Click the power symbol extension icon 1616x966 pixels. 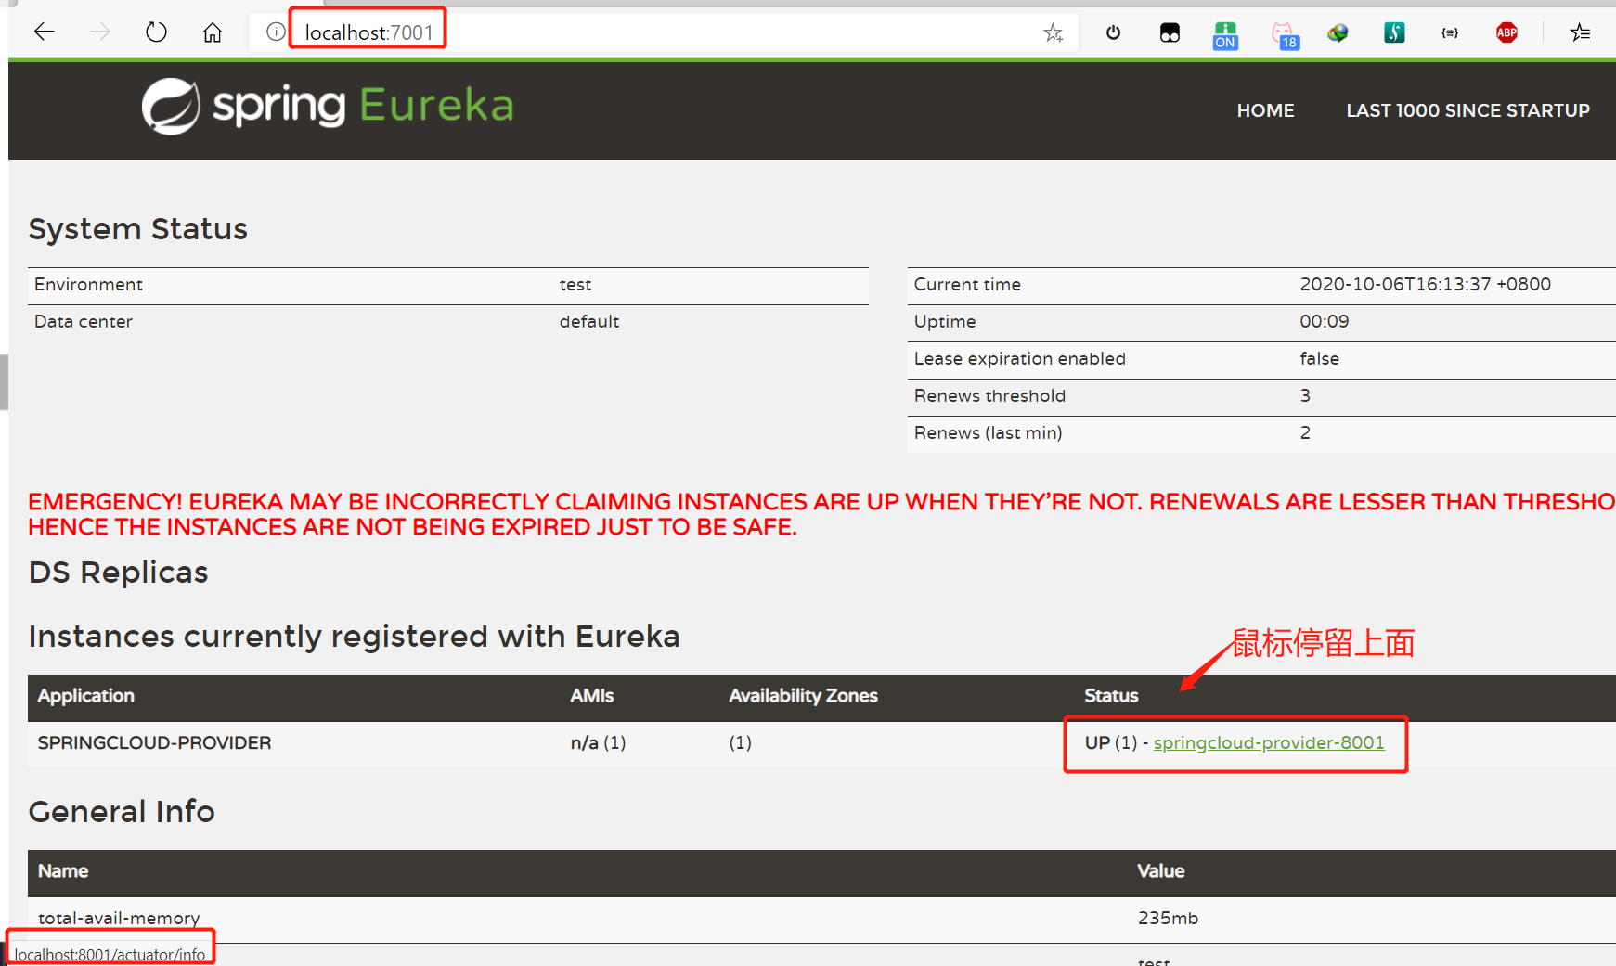[1114, 32]
